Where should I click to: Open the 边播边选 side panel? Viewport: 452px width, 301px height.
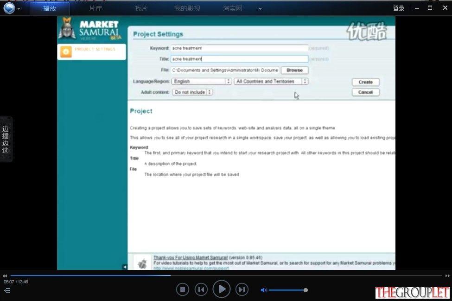6,139
